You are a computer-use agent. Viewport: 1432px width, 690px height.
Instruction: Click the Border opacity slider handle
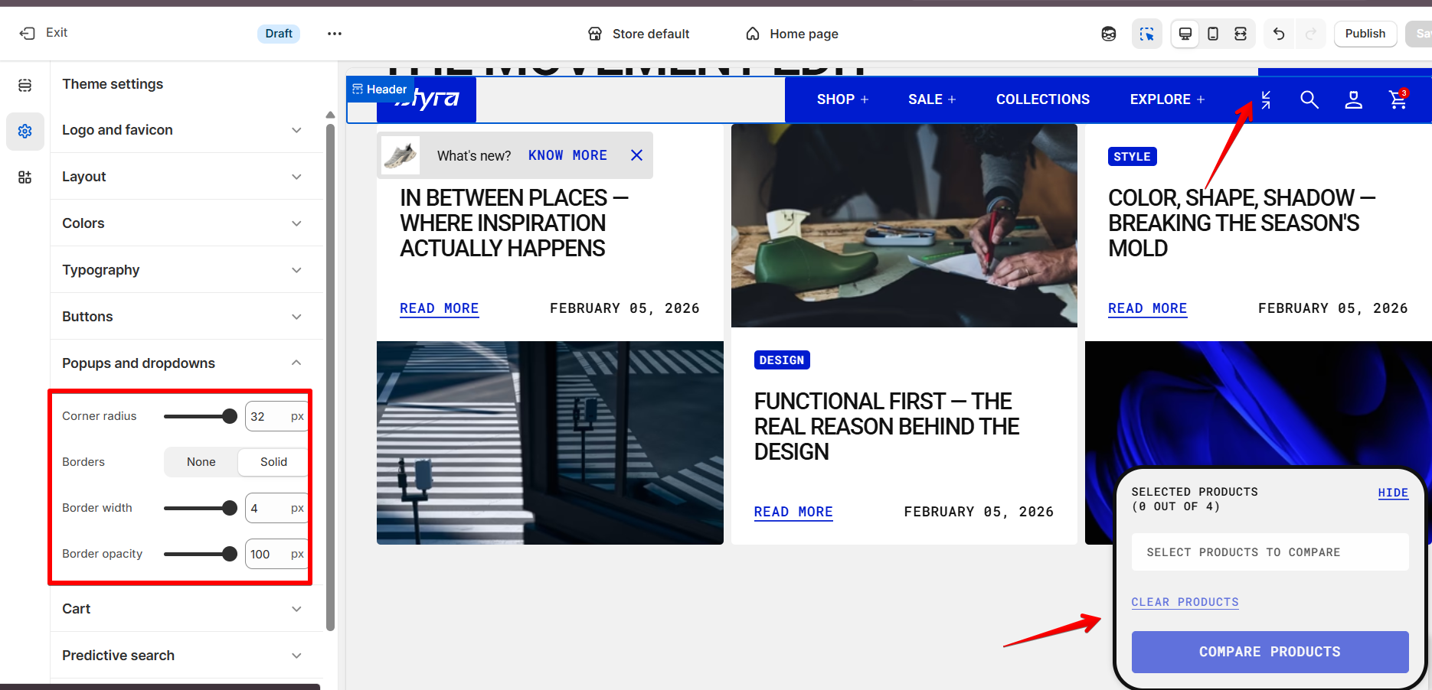pos(229,554)
